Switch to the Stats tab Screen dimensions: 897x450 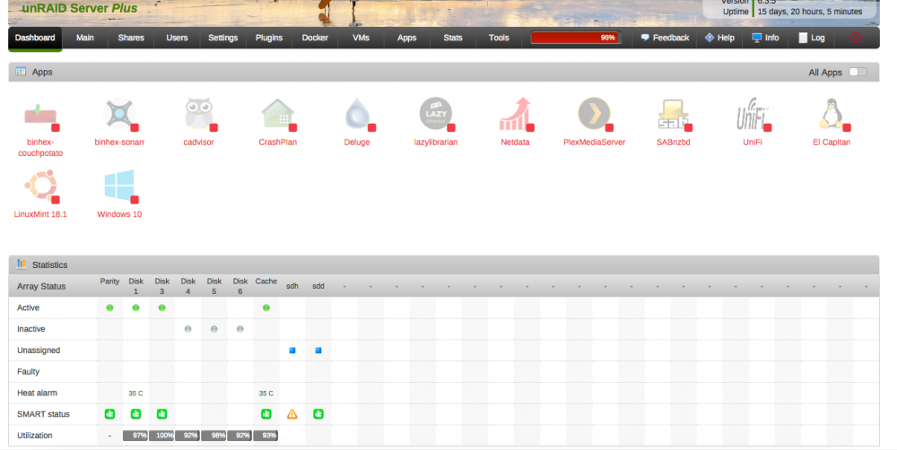452,38
